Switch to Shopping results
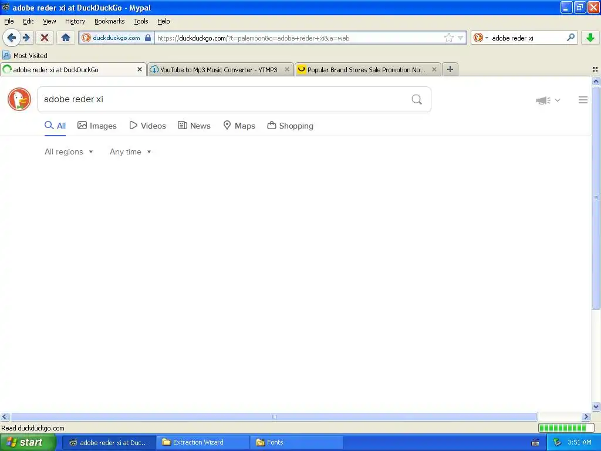The image size is (601, 451). click(x=290, y=126)
